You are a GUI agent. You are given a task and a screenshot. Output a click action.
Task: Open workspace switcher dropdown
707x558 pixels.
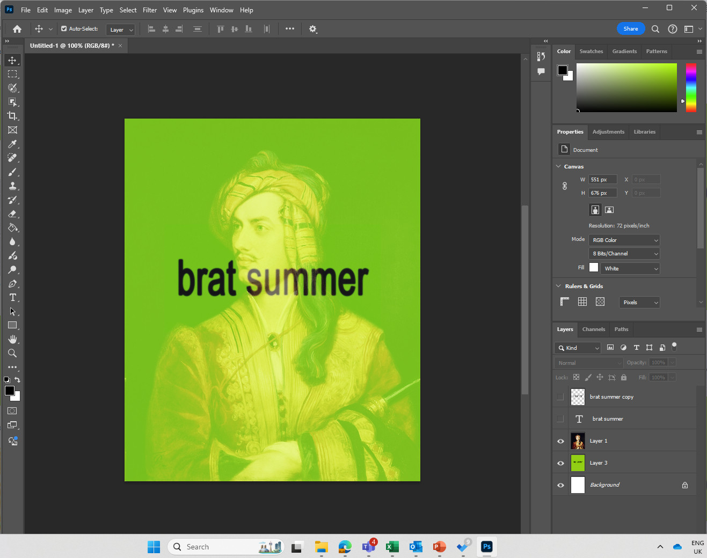click(x=694, y=29)
